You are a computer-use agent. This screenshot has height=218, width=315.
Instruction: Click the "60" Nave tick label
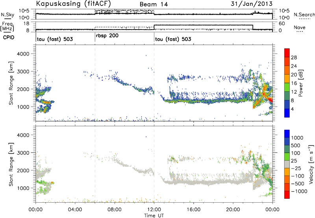pos(282,24)
